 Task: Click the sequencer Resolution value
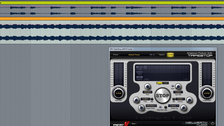[139, 77]
